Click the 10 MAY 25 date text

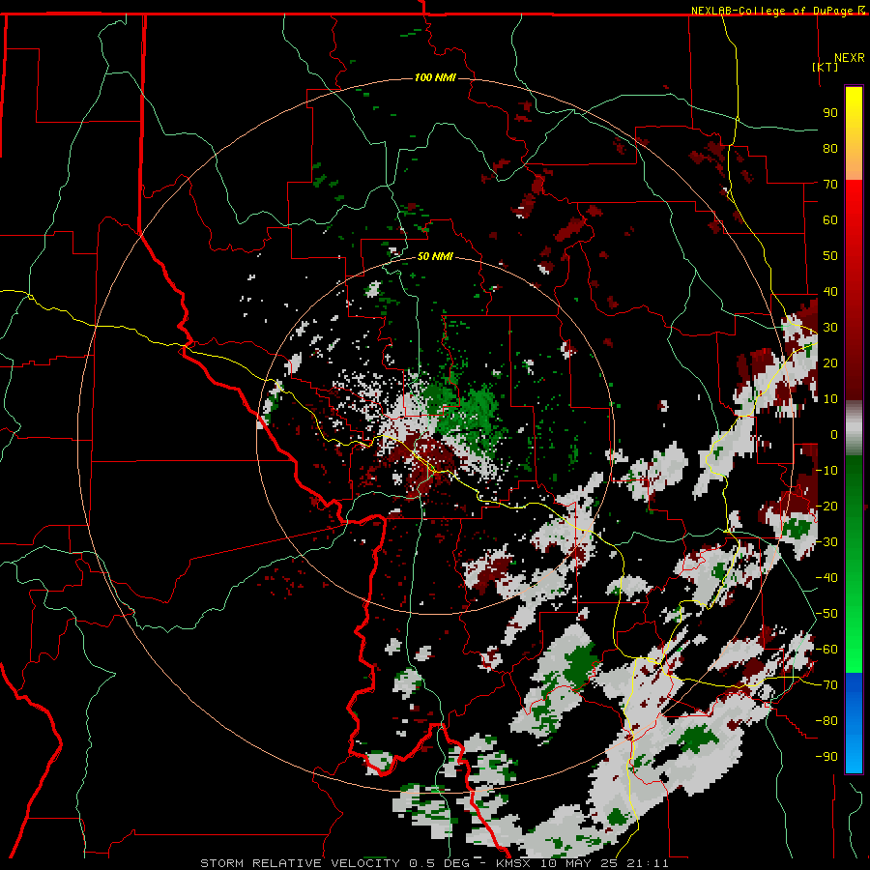click(x=579, y=863)
